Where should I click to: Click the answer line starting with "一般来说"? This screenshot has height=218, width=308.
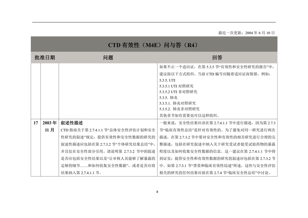click(217, 123)
